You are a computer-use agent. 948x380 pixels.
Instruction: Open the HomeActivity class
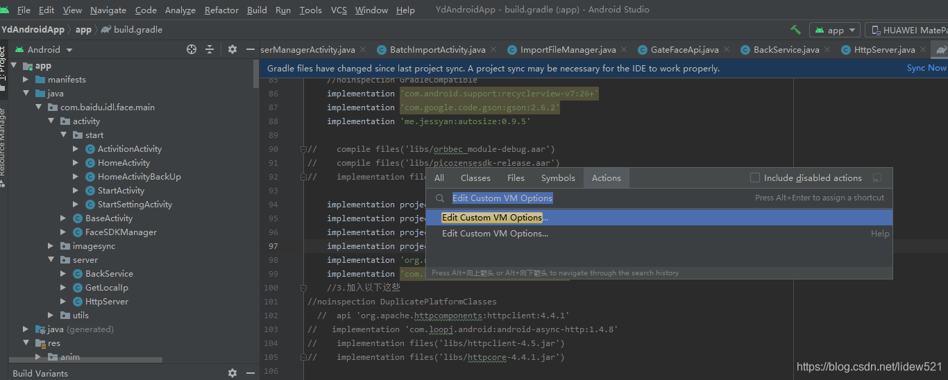[x=123, y=163]
